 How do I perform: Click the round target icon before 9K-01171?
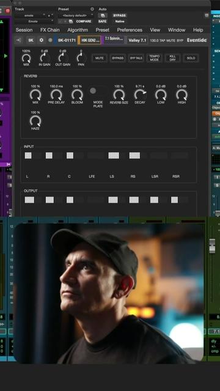coord(50,40)
